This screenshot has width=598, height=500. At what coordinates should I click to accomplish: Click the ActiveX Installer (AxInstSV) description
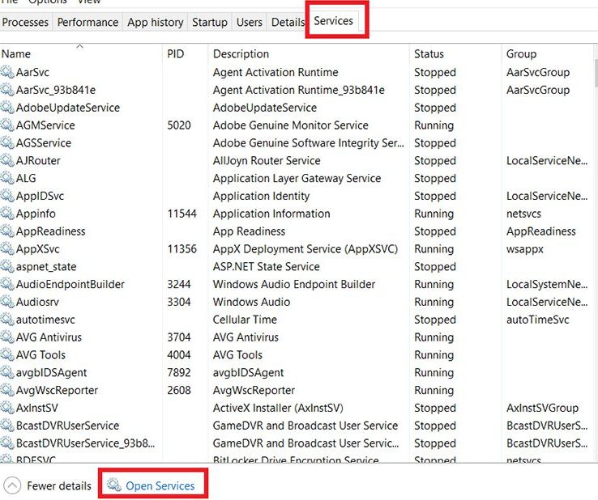(x=278, y=408)
